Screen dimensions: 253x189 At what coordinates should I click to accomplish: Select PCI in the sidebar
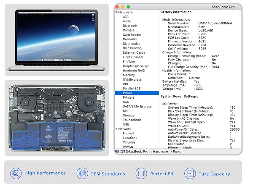tap(125, 84)
